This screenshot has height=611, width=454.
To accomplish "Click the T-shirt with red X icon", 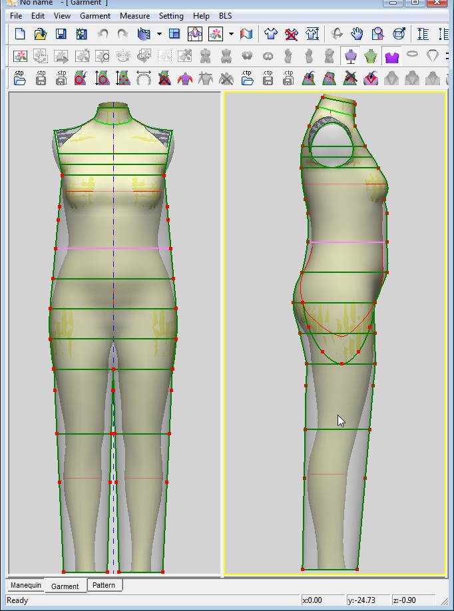I will tap(292, 34).
